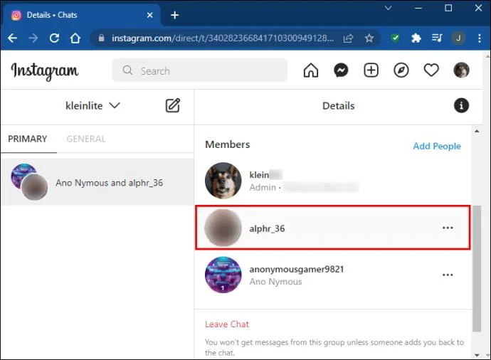Focus the Instagram Search field
The width and height of the screenshot is (491, 360).
199,70
